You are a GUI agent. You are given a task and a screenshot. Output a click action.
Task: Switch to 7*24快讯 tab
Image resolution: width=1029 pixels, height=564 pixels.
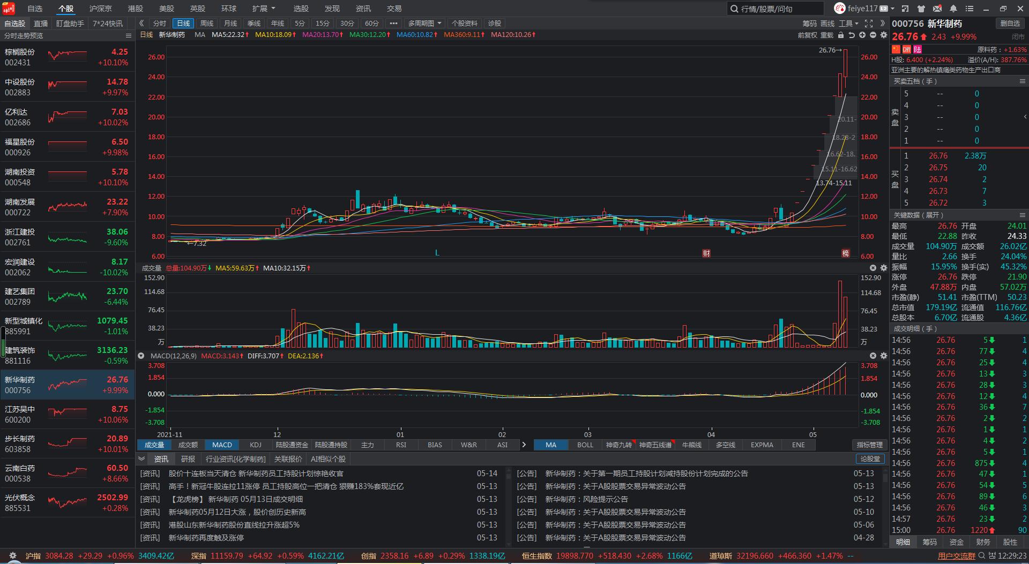tap(108, 24)
